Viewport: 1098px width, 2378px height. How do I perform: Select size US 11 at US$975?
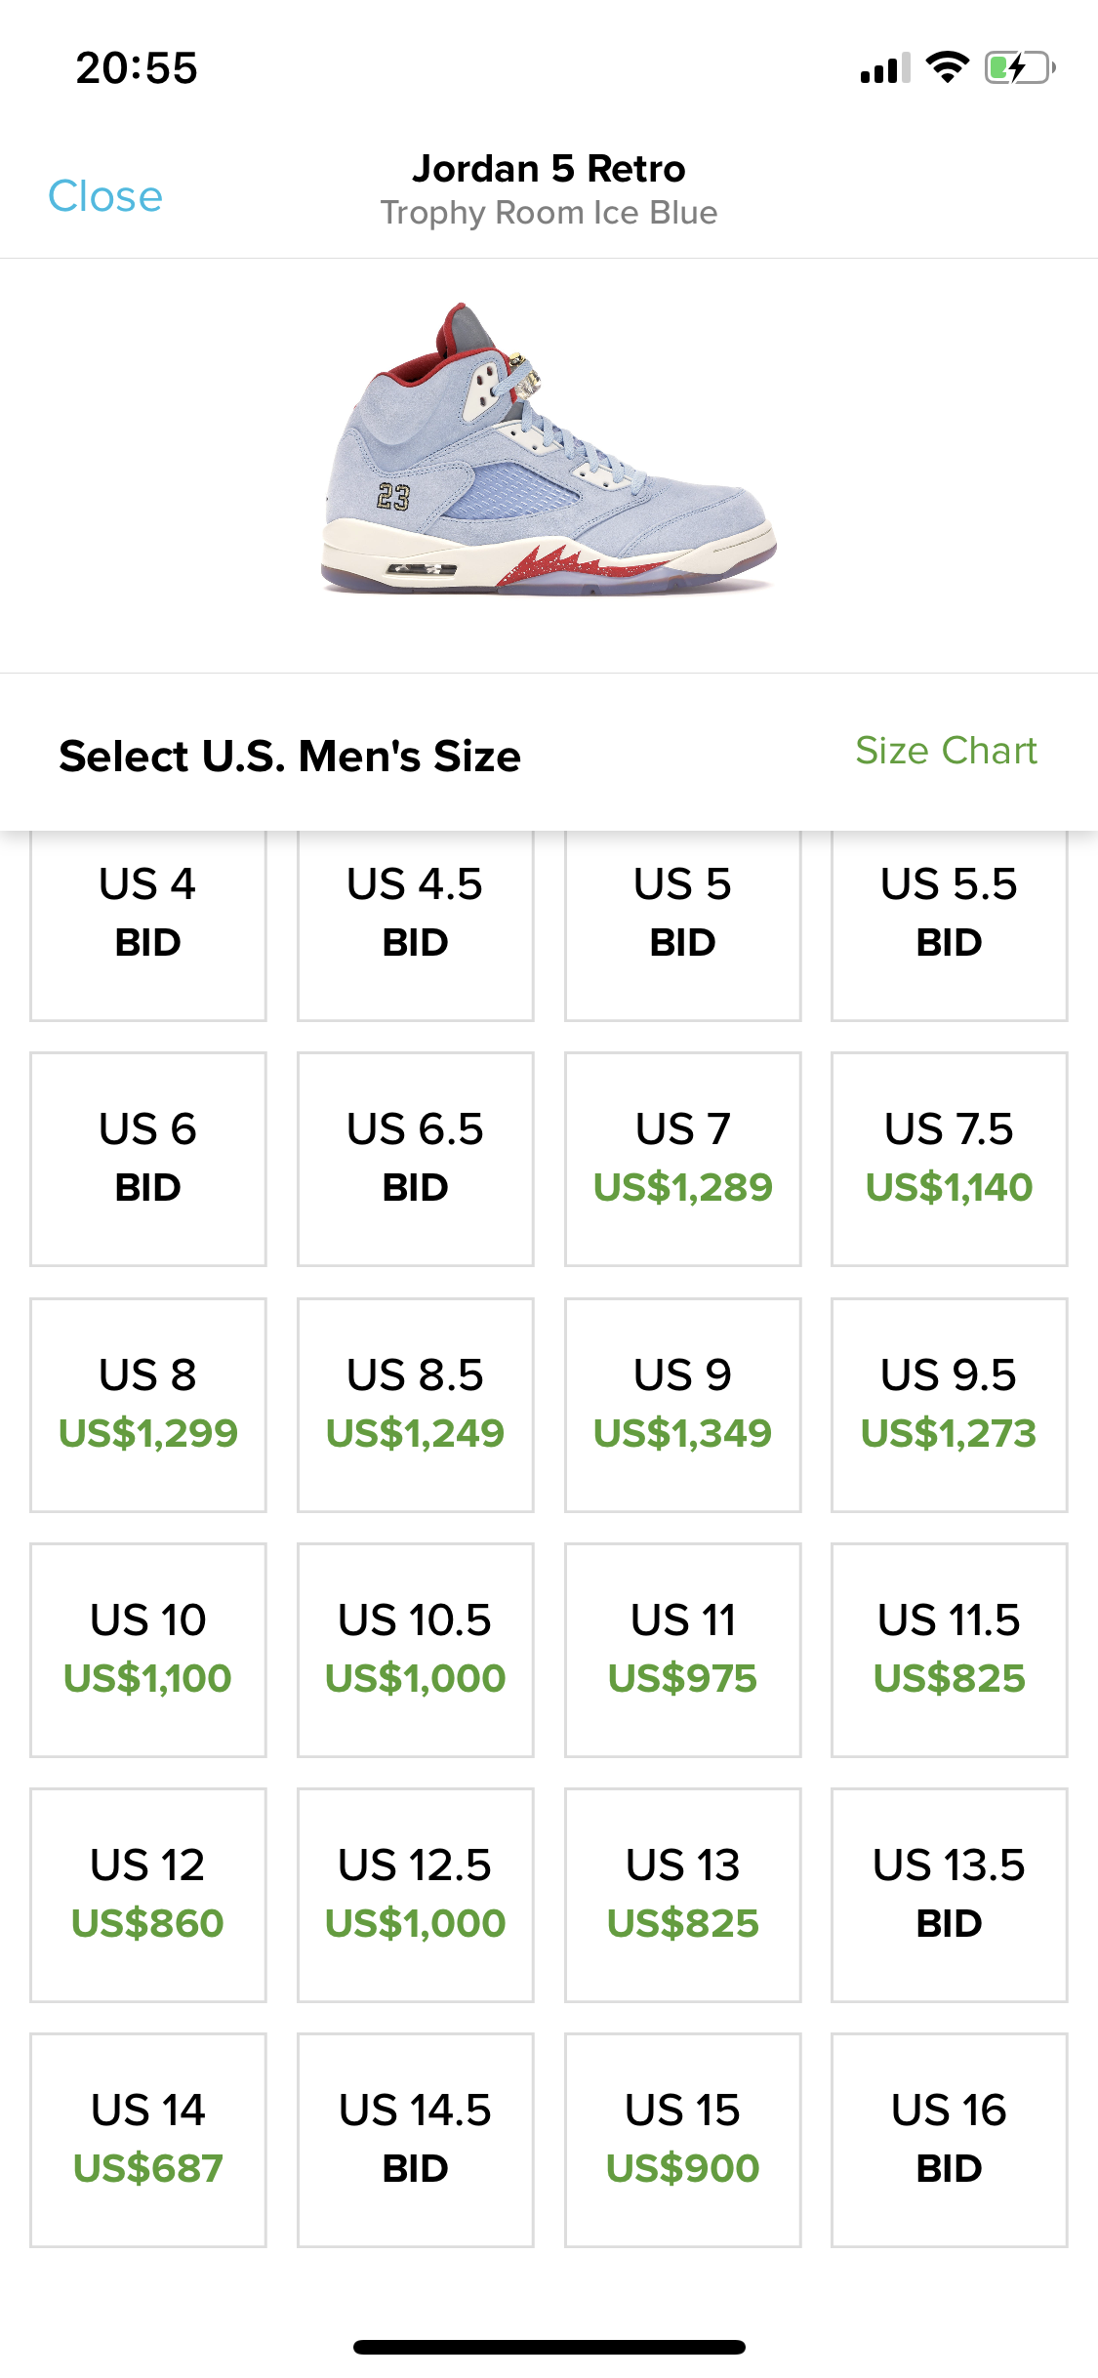click(682, 1650)
